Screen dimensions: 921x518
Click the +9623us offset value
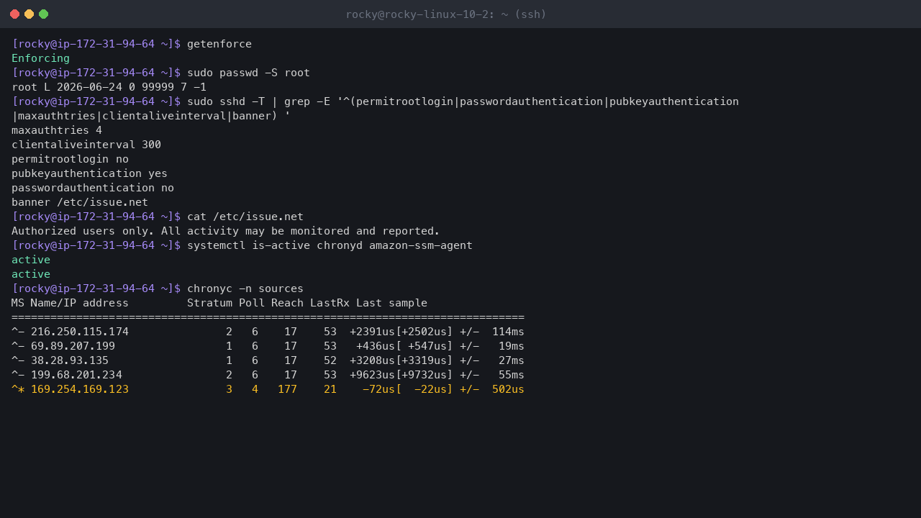[x=372, y=375]
